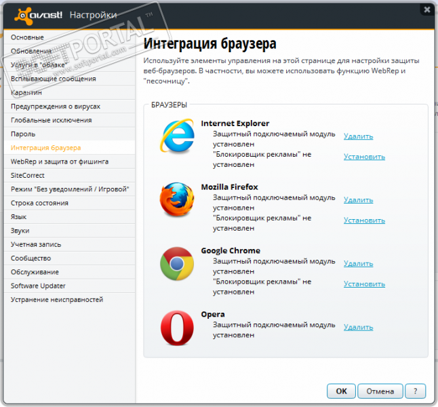This screenshot has width=438, height=407.
Task: Open the Пароль settings section
Action: 69,134
